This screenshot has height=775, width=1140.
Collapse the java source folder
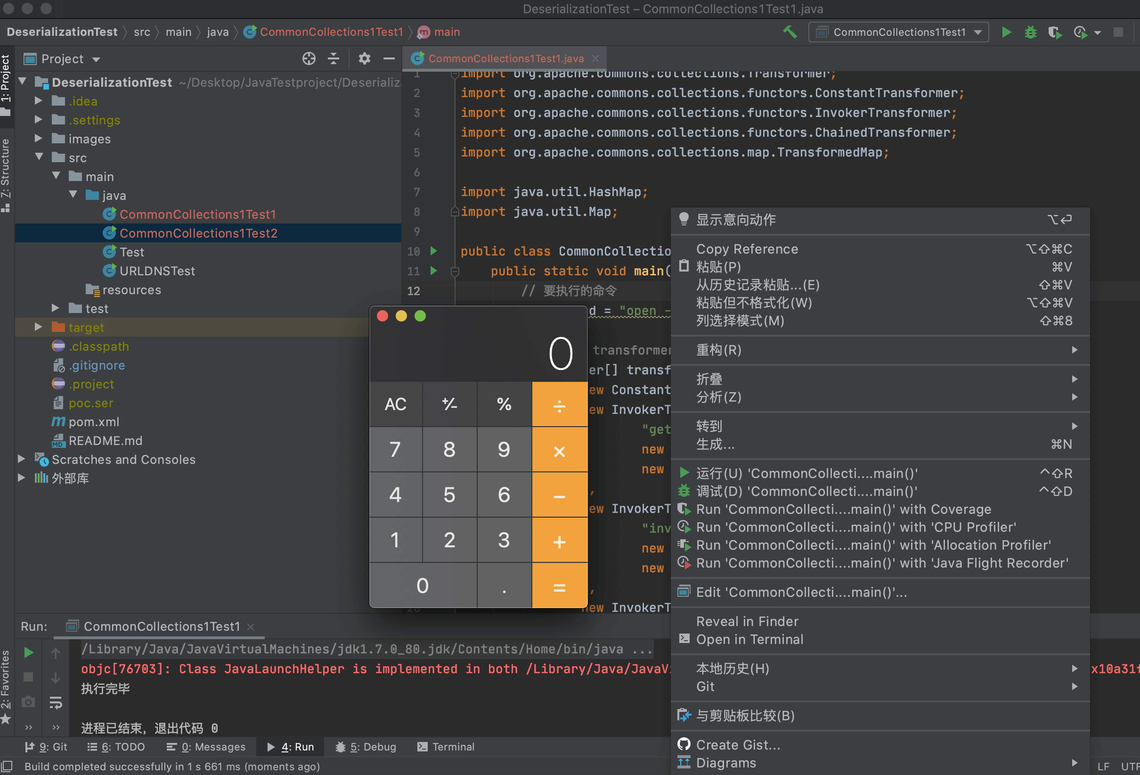[73, 195]
